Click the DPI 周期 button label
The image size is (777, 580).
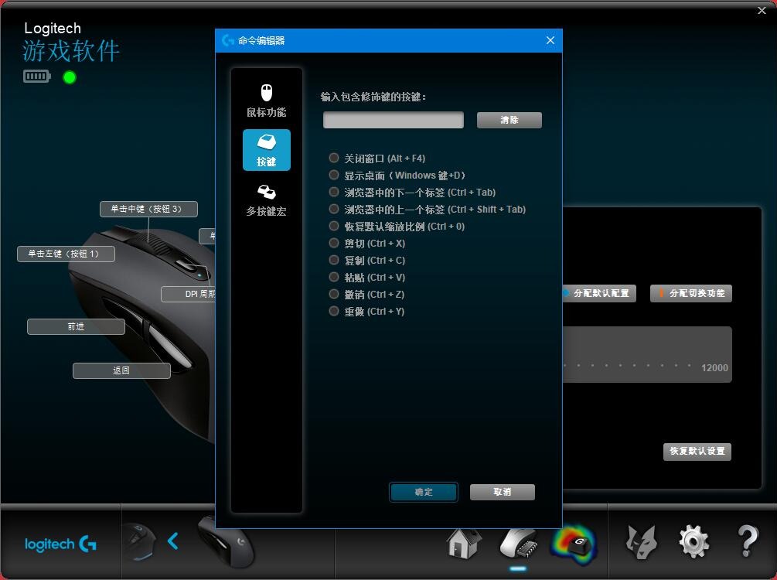click(189, 294)
